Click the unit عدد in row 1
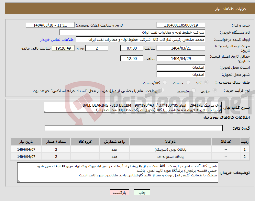The width and height of the screenshot is (255, 201). [114, 149]
